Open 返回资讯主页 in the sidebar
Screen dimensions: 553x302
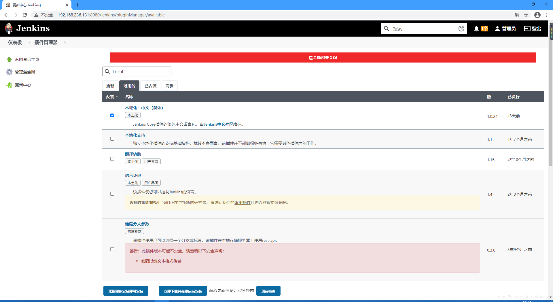[x=27, y=59]
